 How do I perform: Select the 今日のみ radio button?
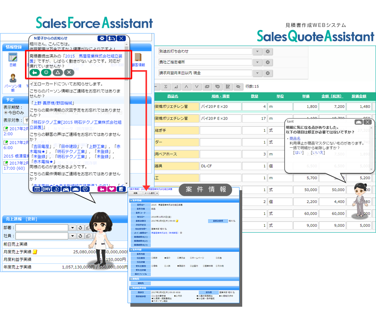6,112
